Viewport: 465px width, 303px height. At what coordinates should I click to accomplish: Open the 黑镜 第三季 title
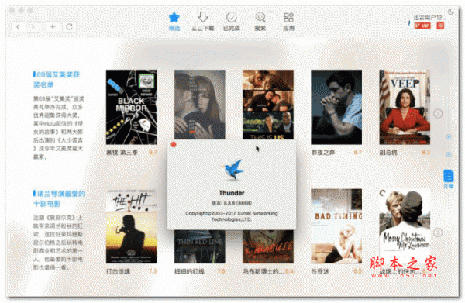coord(122,153)
